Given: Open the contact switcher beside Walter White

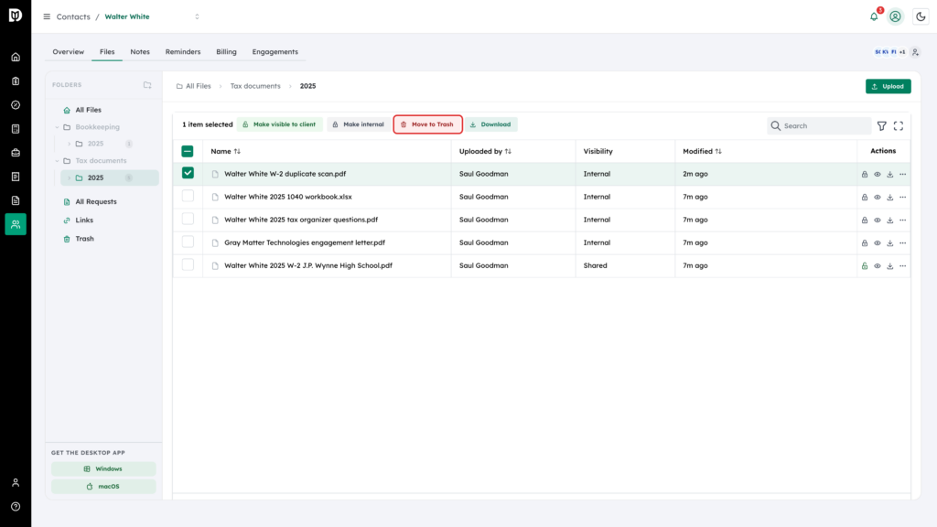Looking at the screenshot, I should pos(197,16).
